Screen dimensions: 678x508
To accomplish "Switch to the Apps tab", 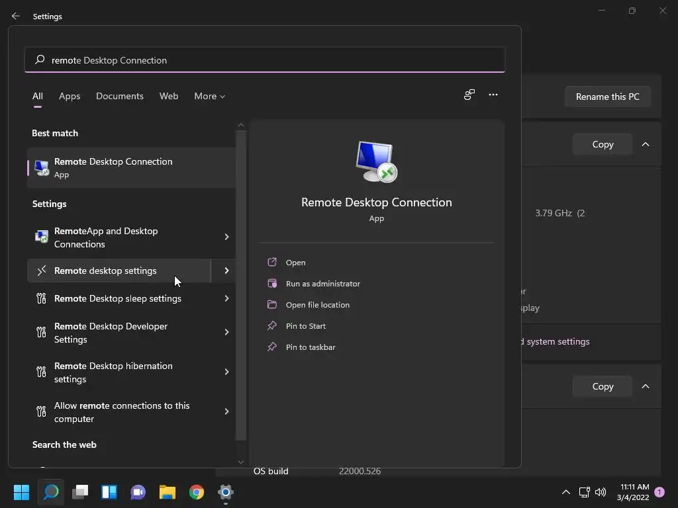I will point(70,97).
